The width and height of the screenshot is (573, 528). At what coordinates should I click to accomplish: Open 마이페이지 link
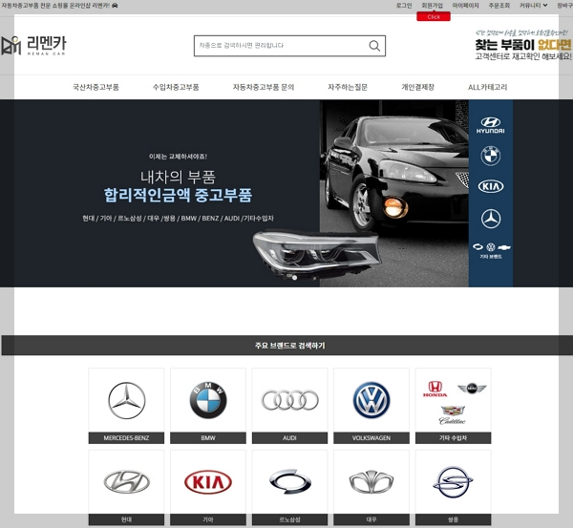[x=466, y=6]
